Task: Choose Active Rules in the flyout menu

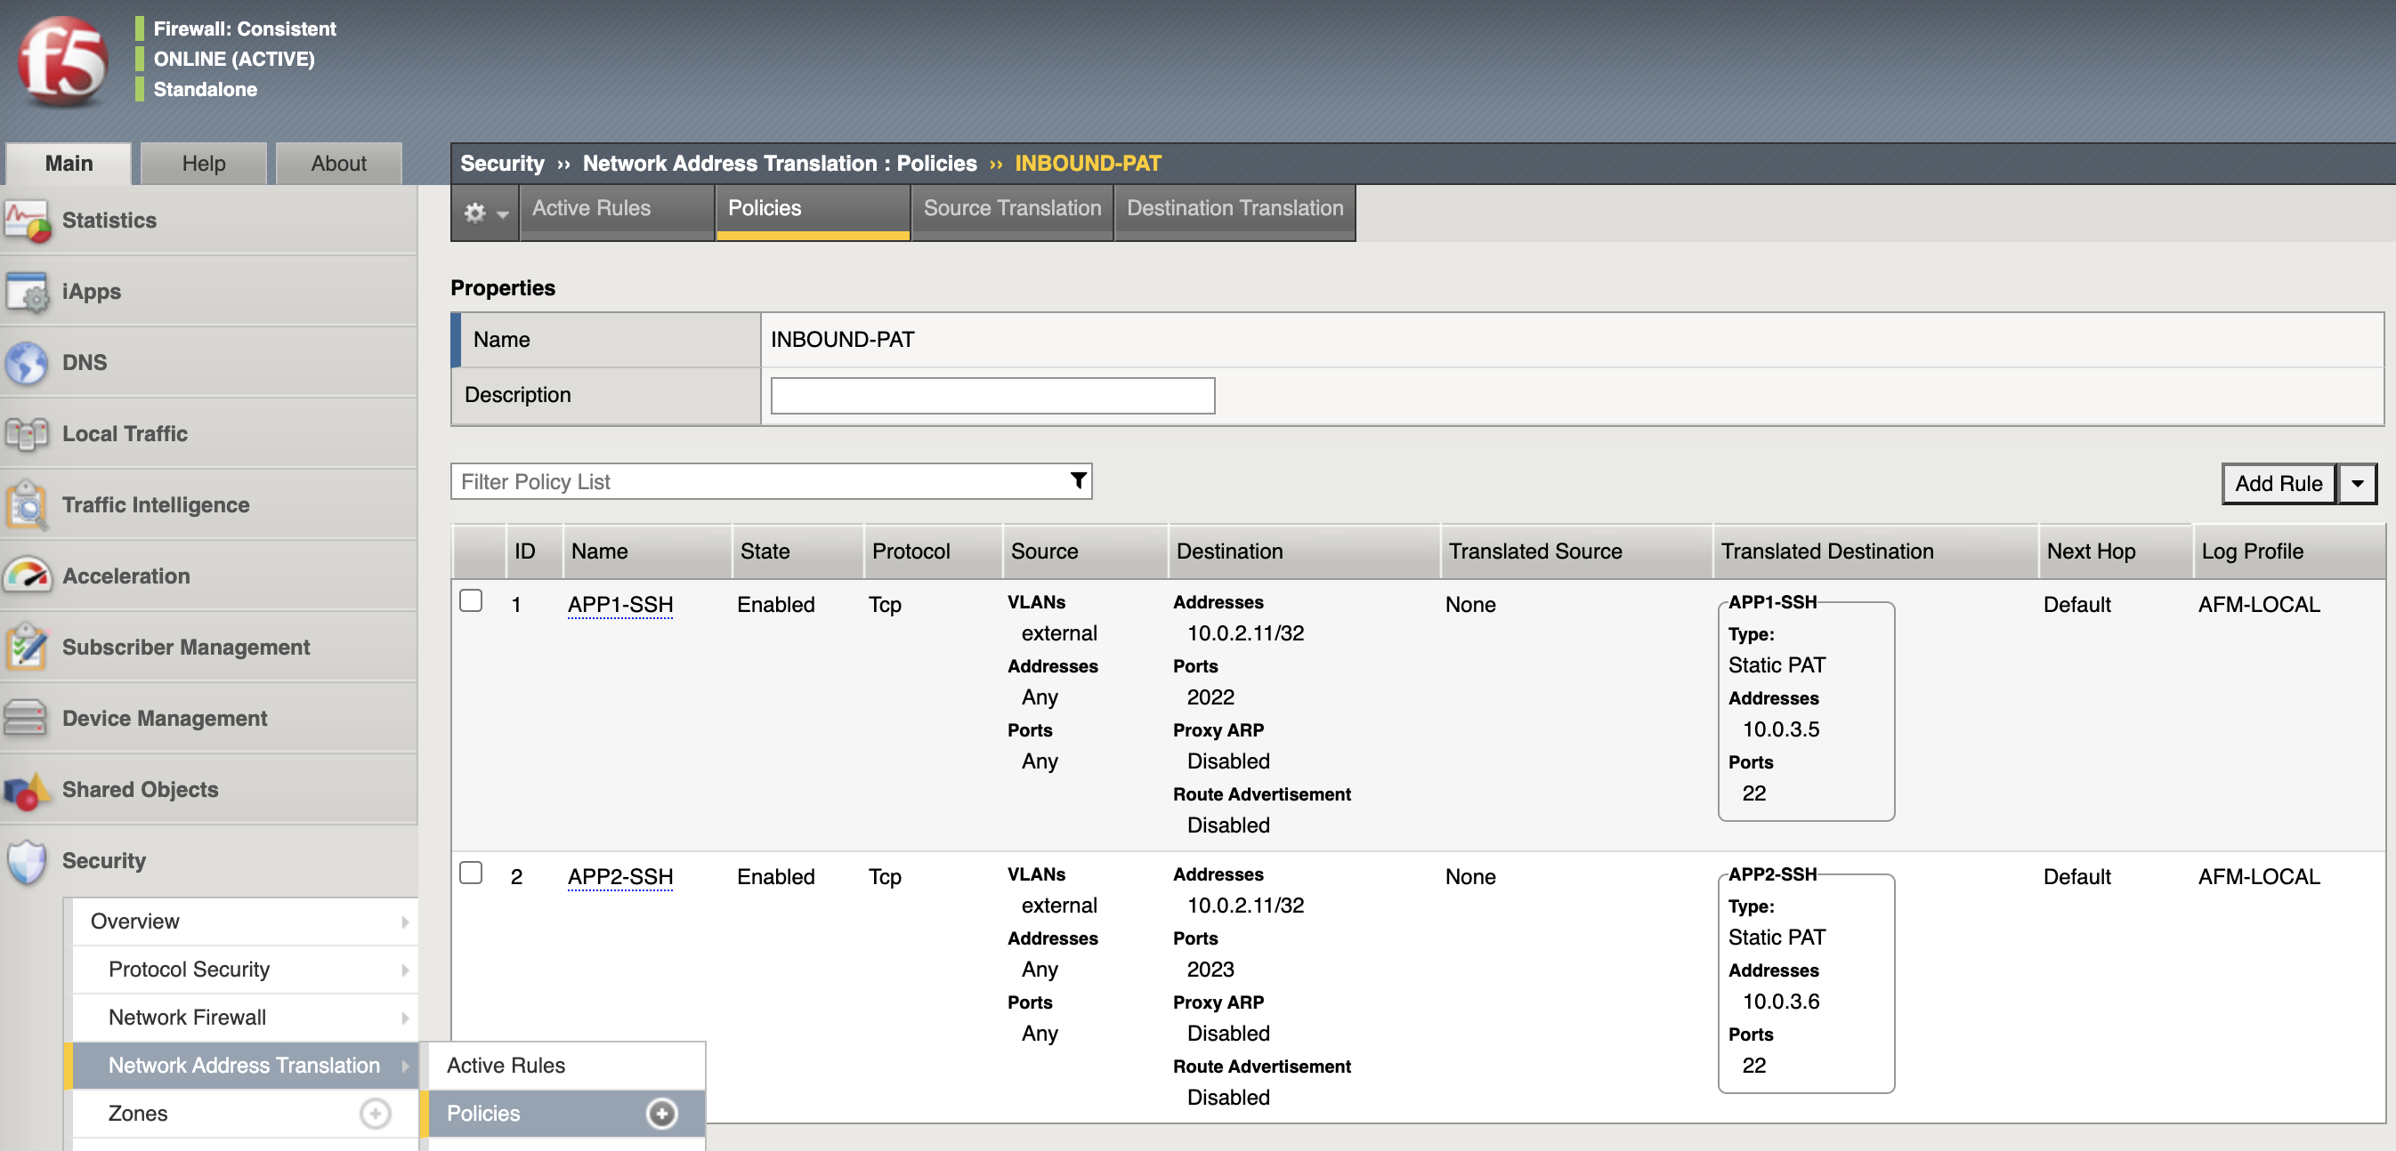Action: pos(566,1066)
